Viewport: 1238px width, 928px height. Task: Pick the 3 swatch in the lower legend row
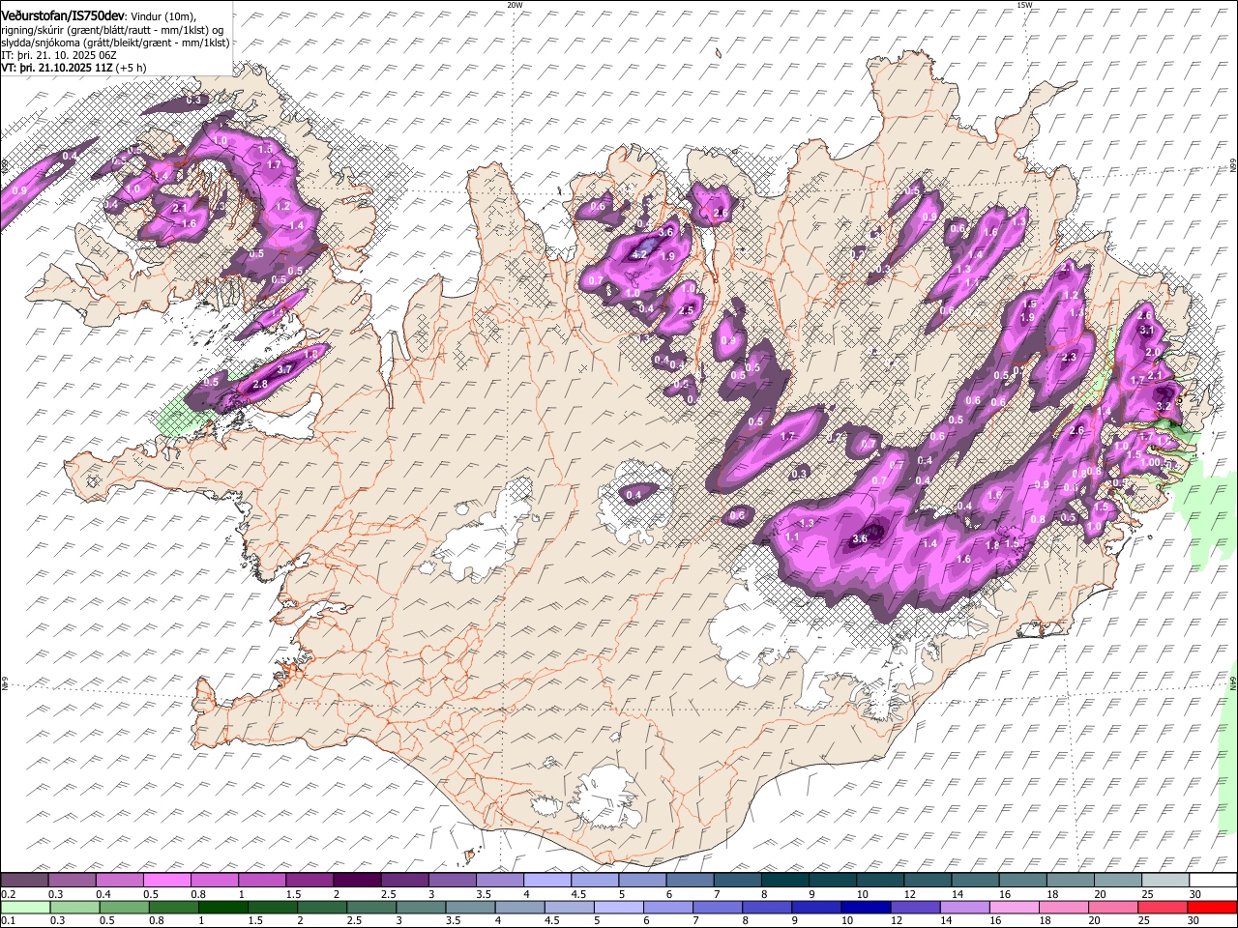pos(421,907)
